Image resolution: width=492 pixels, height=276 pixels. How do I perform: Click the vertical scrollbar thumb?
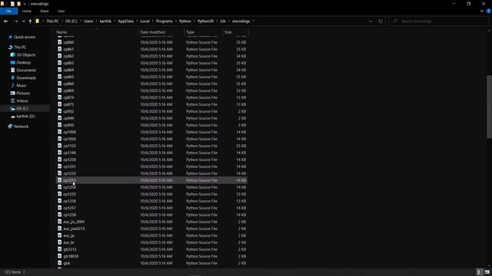pyautogui.click(x=489, y=107)
